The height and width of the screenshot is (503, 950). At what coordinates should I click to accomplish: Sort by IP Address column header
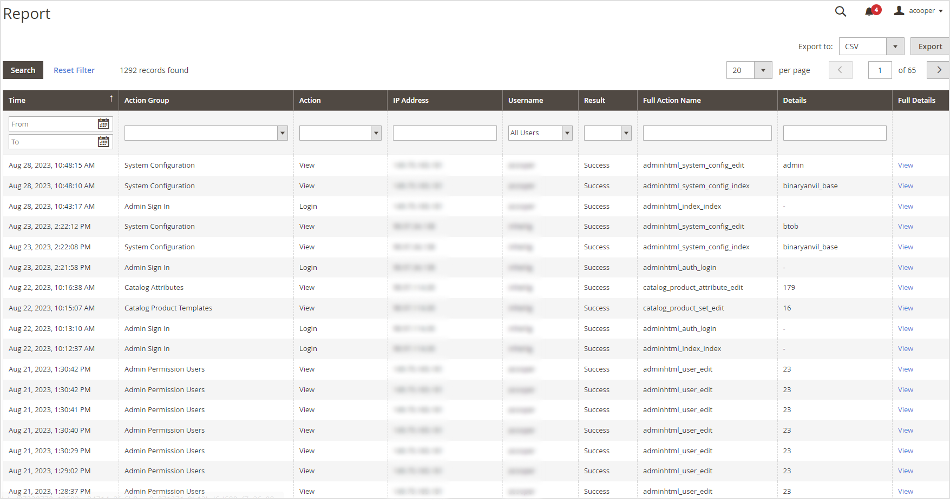point(411,101)
